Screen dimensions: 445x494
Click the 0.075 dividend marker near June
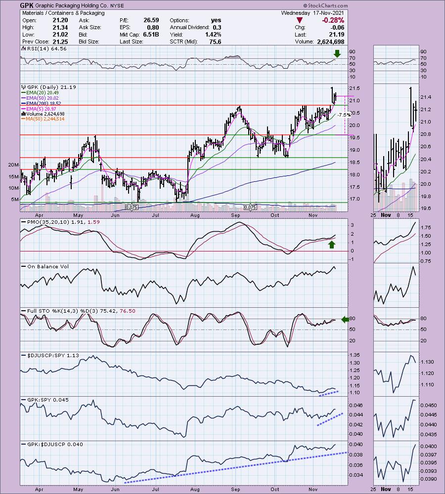132,207
